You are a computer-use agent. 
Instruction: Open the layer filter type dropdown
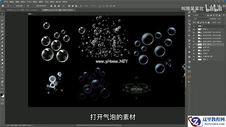[199, 15]
